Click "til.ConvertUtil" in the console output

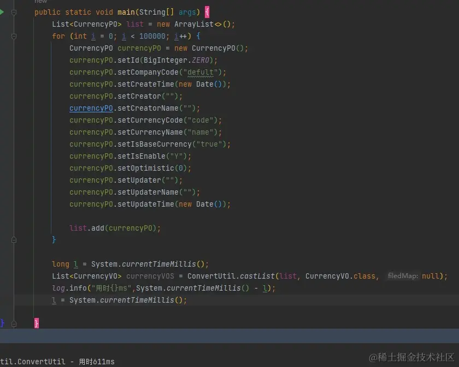[x=32, y=362]
